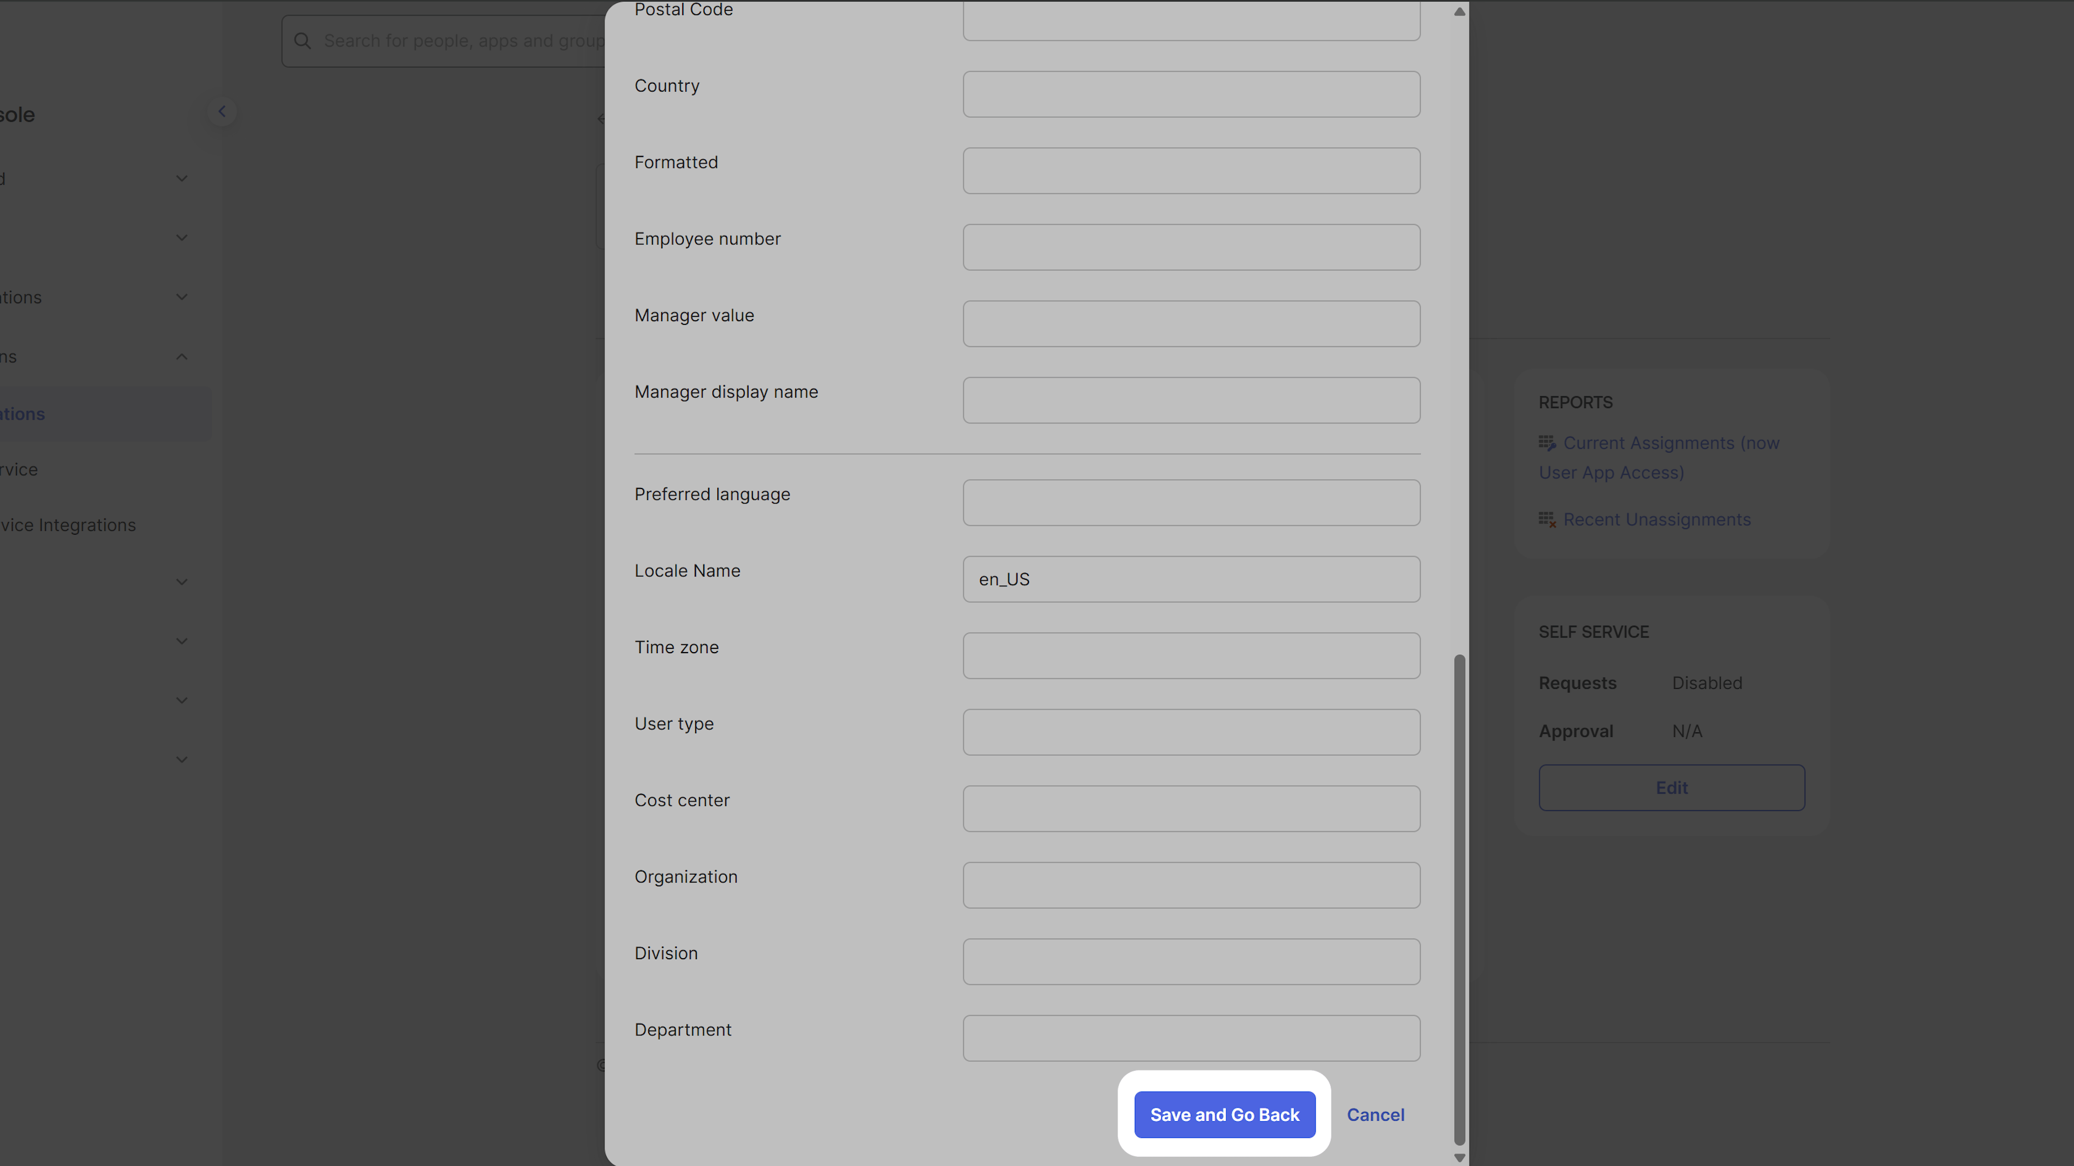Screen dimensions: 2074x1166
Task: Select the Department input field
Action: tap(1191, 1038)
